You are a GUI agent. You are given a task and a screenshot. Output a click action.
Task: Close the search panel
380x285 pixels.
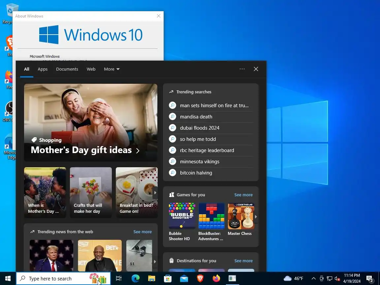coord(256,69)
